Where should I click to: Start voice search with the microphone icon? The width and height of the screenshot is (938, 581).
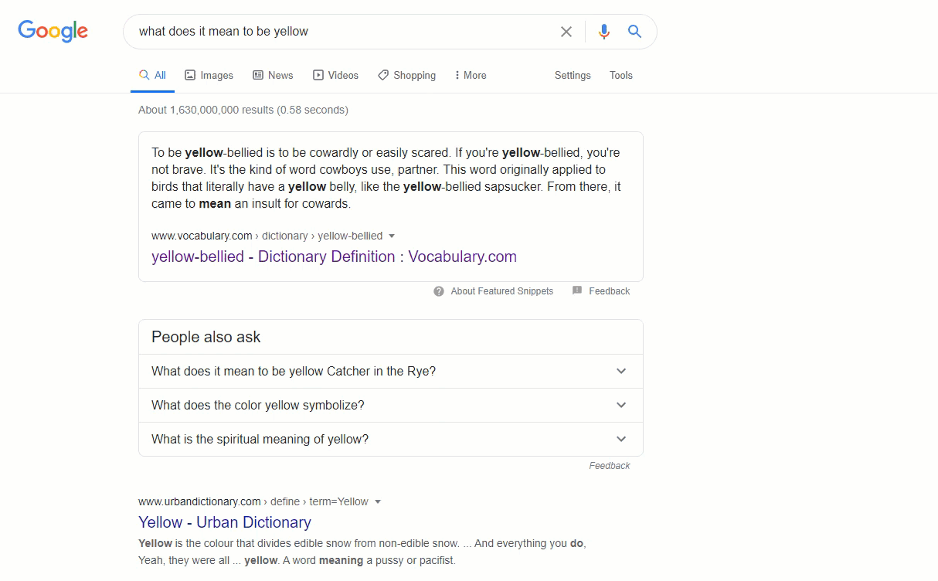tap(603, 32)
